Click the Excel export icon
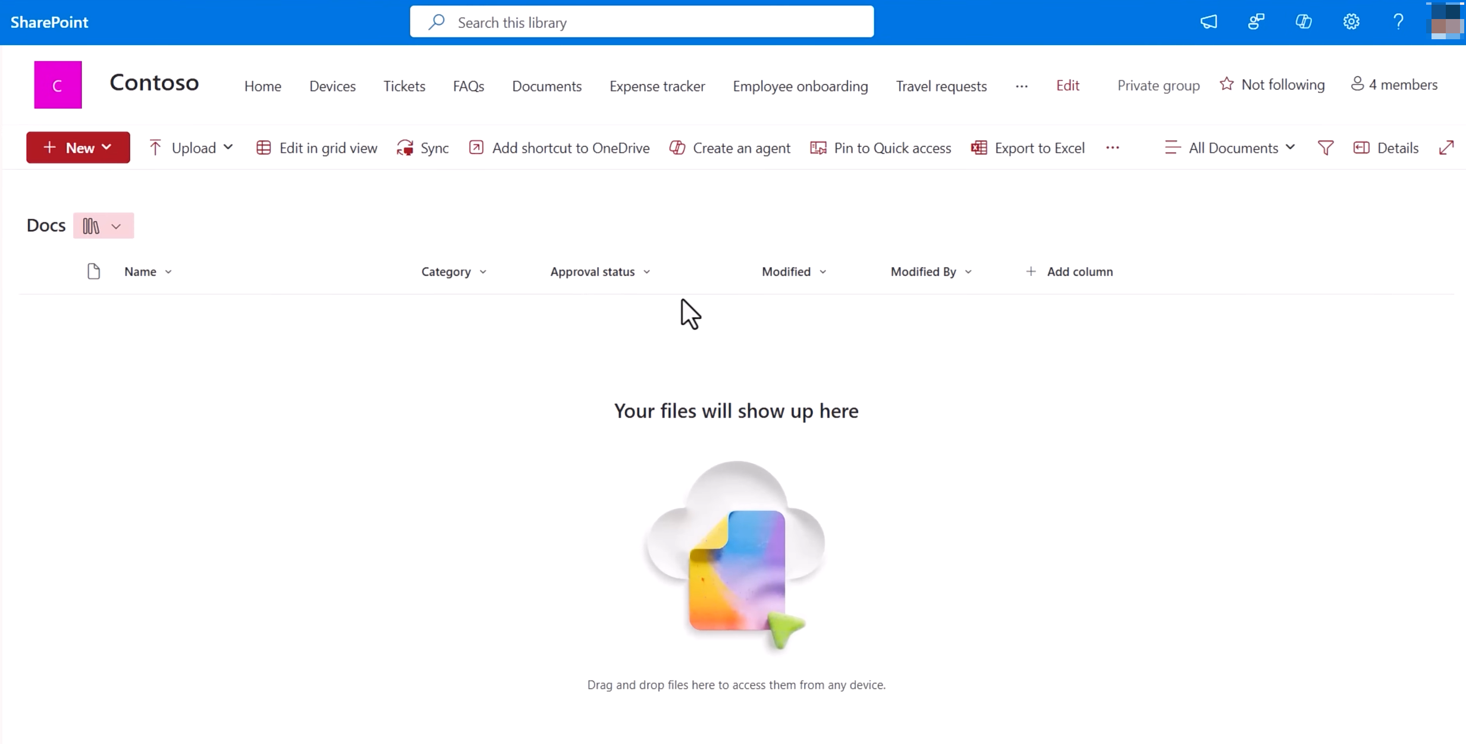1466x744 pixels. (x=979, y=147)
